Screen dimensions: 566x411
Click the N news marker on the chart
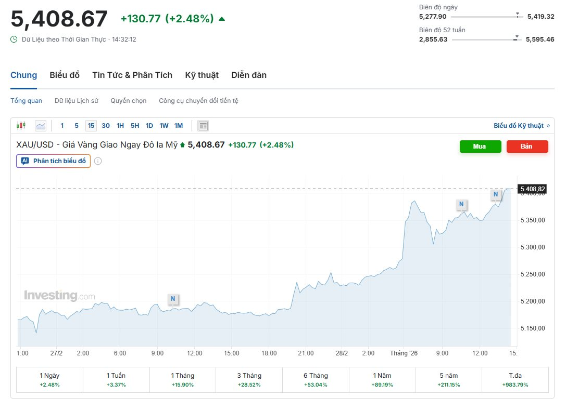173,299
